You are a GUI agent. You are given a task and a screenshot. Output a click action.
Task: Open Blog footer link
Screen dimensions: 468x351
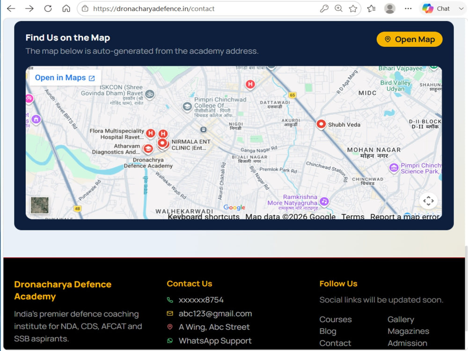click(328, 331)
